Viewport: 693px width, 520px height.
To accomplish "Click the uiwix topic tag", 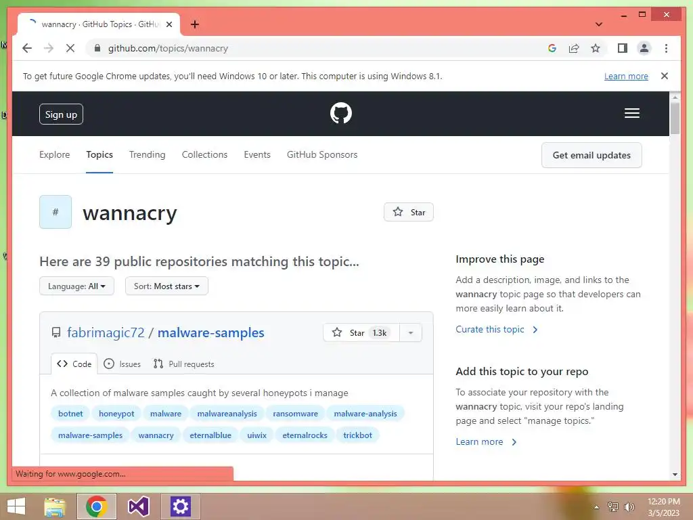I will point(256,435).
